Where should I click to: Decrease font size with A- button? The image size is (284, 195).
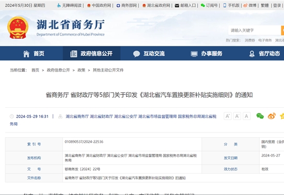237,116
